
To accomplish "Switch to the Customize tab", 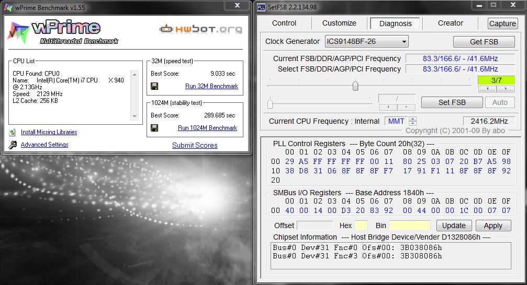I will (x=339, y=23).
